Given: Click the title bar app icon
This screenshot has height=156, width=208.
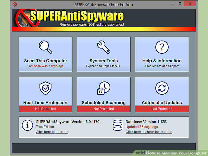Looking at the screenshot, I should pos(15,5).
